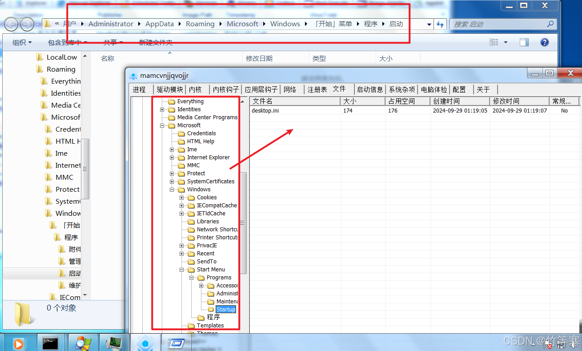Open the view options dropdown arrow
The height and width of the screenshot is (351, 582).
click(506, 42)
